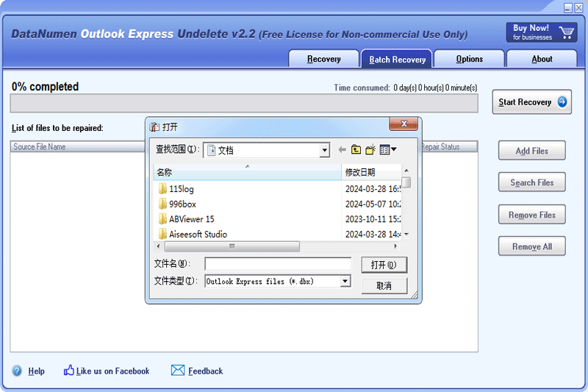
Task: Click the Facebook thumbs-up icon
Action: (68, 370)
